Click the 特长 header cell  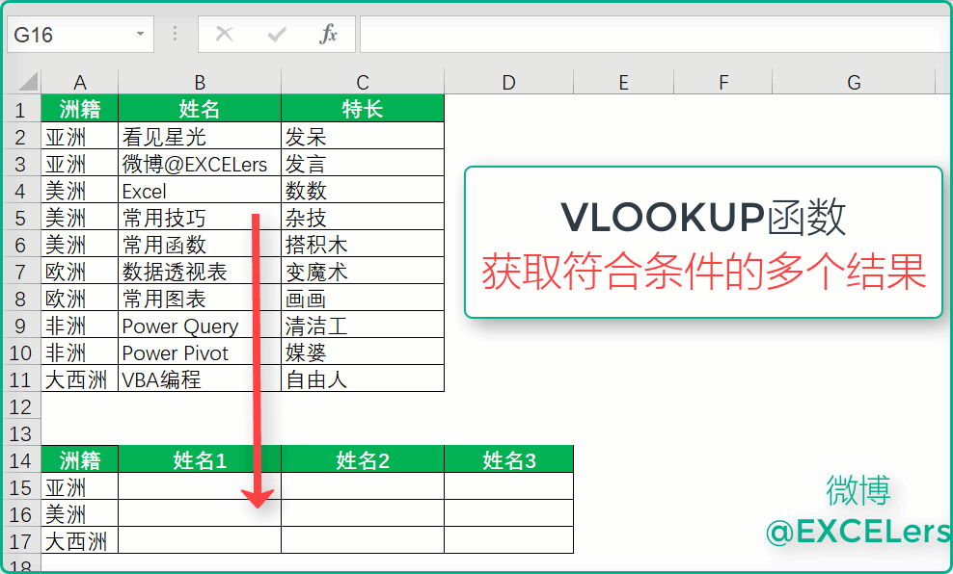coord(363,110)
